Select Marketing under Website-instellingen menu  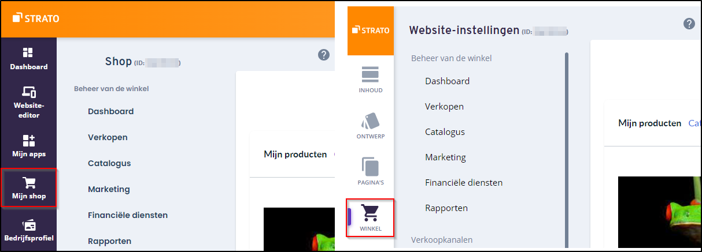[445, 157]
